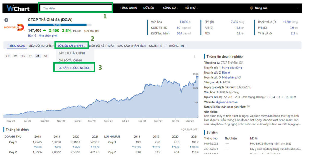
Task: Open the BIỂU ĐỒ KỸ THUẬT tab
Action: click(101, 46)
